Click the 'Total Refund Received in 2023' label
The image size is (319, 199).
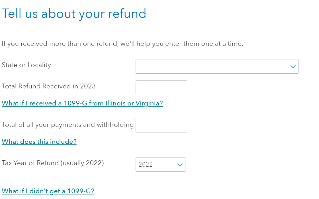tap(48, 86)
